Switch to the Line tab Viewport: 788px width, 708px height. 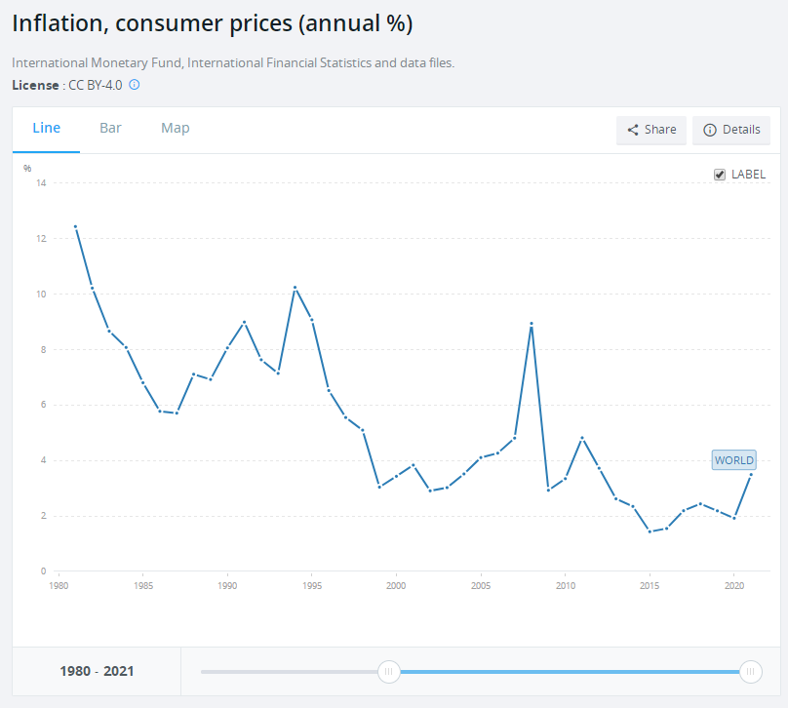pos(46,129)
